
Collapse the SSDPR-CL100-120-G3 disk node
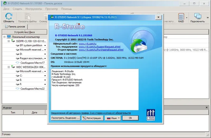point(9,41)
